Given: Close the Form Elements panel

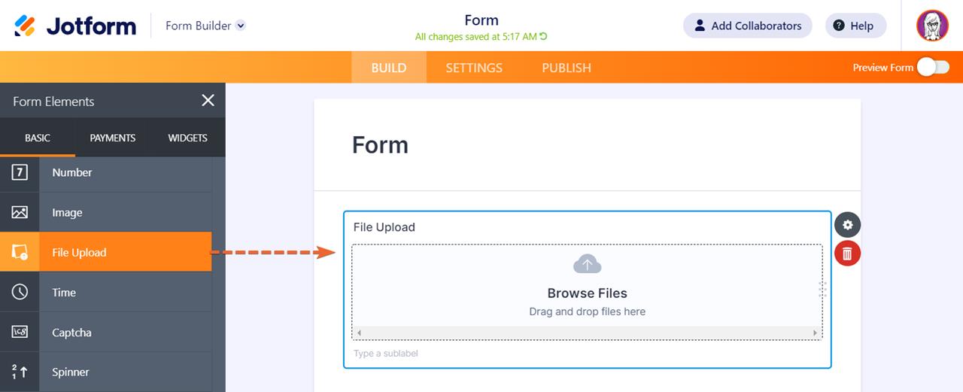Looking at the screenshot, I should [208, 101].
